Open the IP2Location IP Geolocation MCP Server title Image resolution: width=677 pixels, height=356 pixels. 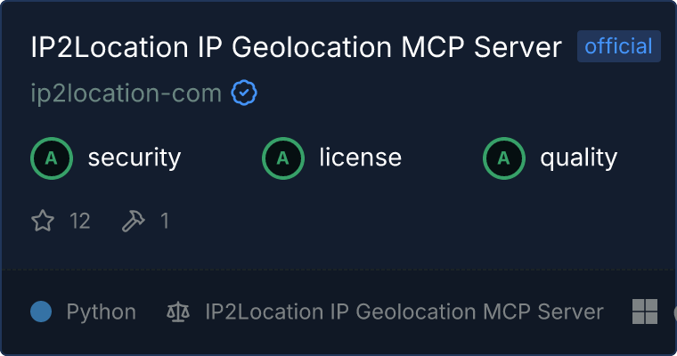(296, 47)
